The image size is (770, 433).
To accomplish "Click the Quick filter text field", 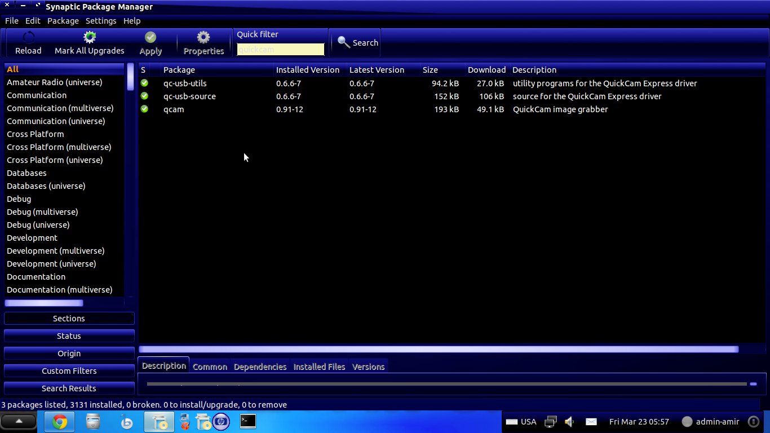I will pyautogui.click(x=280, y=50).
